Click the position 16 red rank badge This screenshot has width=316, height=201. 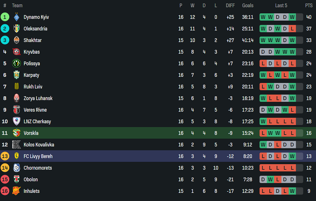click(x=5, y=191)
